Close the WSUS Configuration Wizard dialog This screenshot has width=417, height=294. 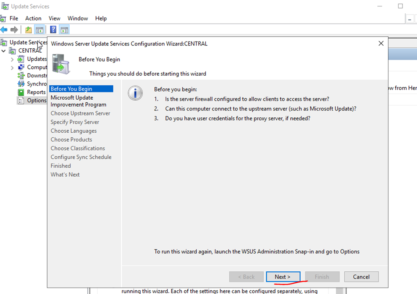point(381,44)
